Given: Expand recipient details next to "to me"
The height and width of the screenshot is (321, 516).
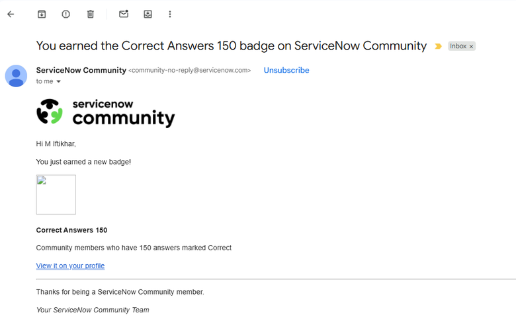Looking at the screenshot, I should (x=58, y=82).
